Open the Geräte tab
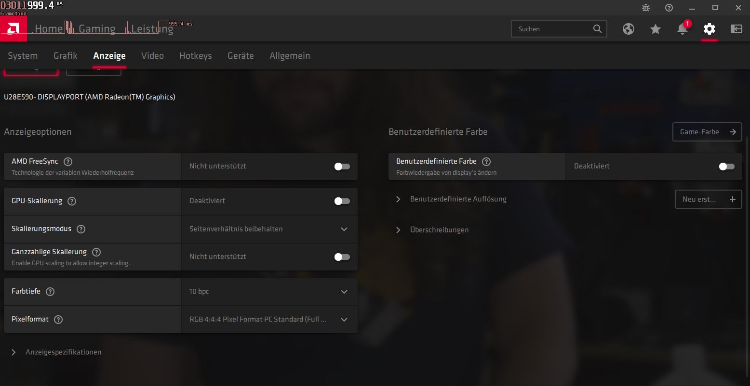The width and height of the screenshot is (750, 386). 241,56
